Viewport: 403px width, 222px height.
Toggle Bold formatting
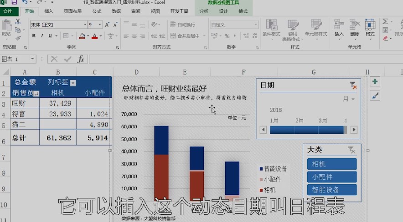[x=34, y=36]
